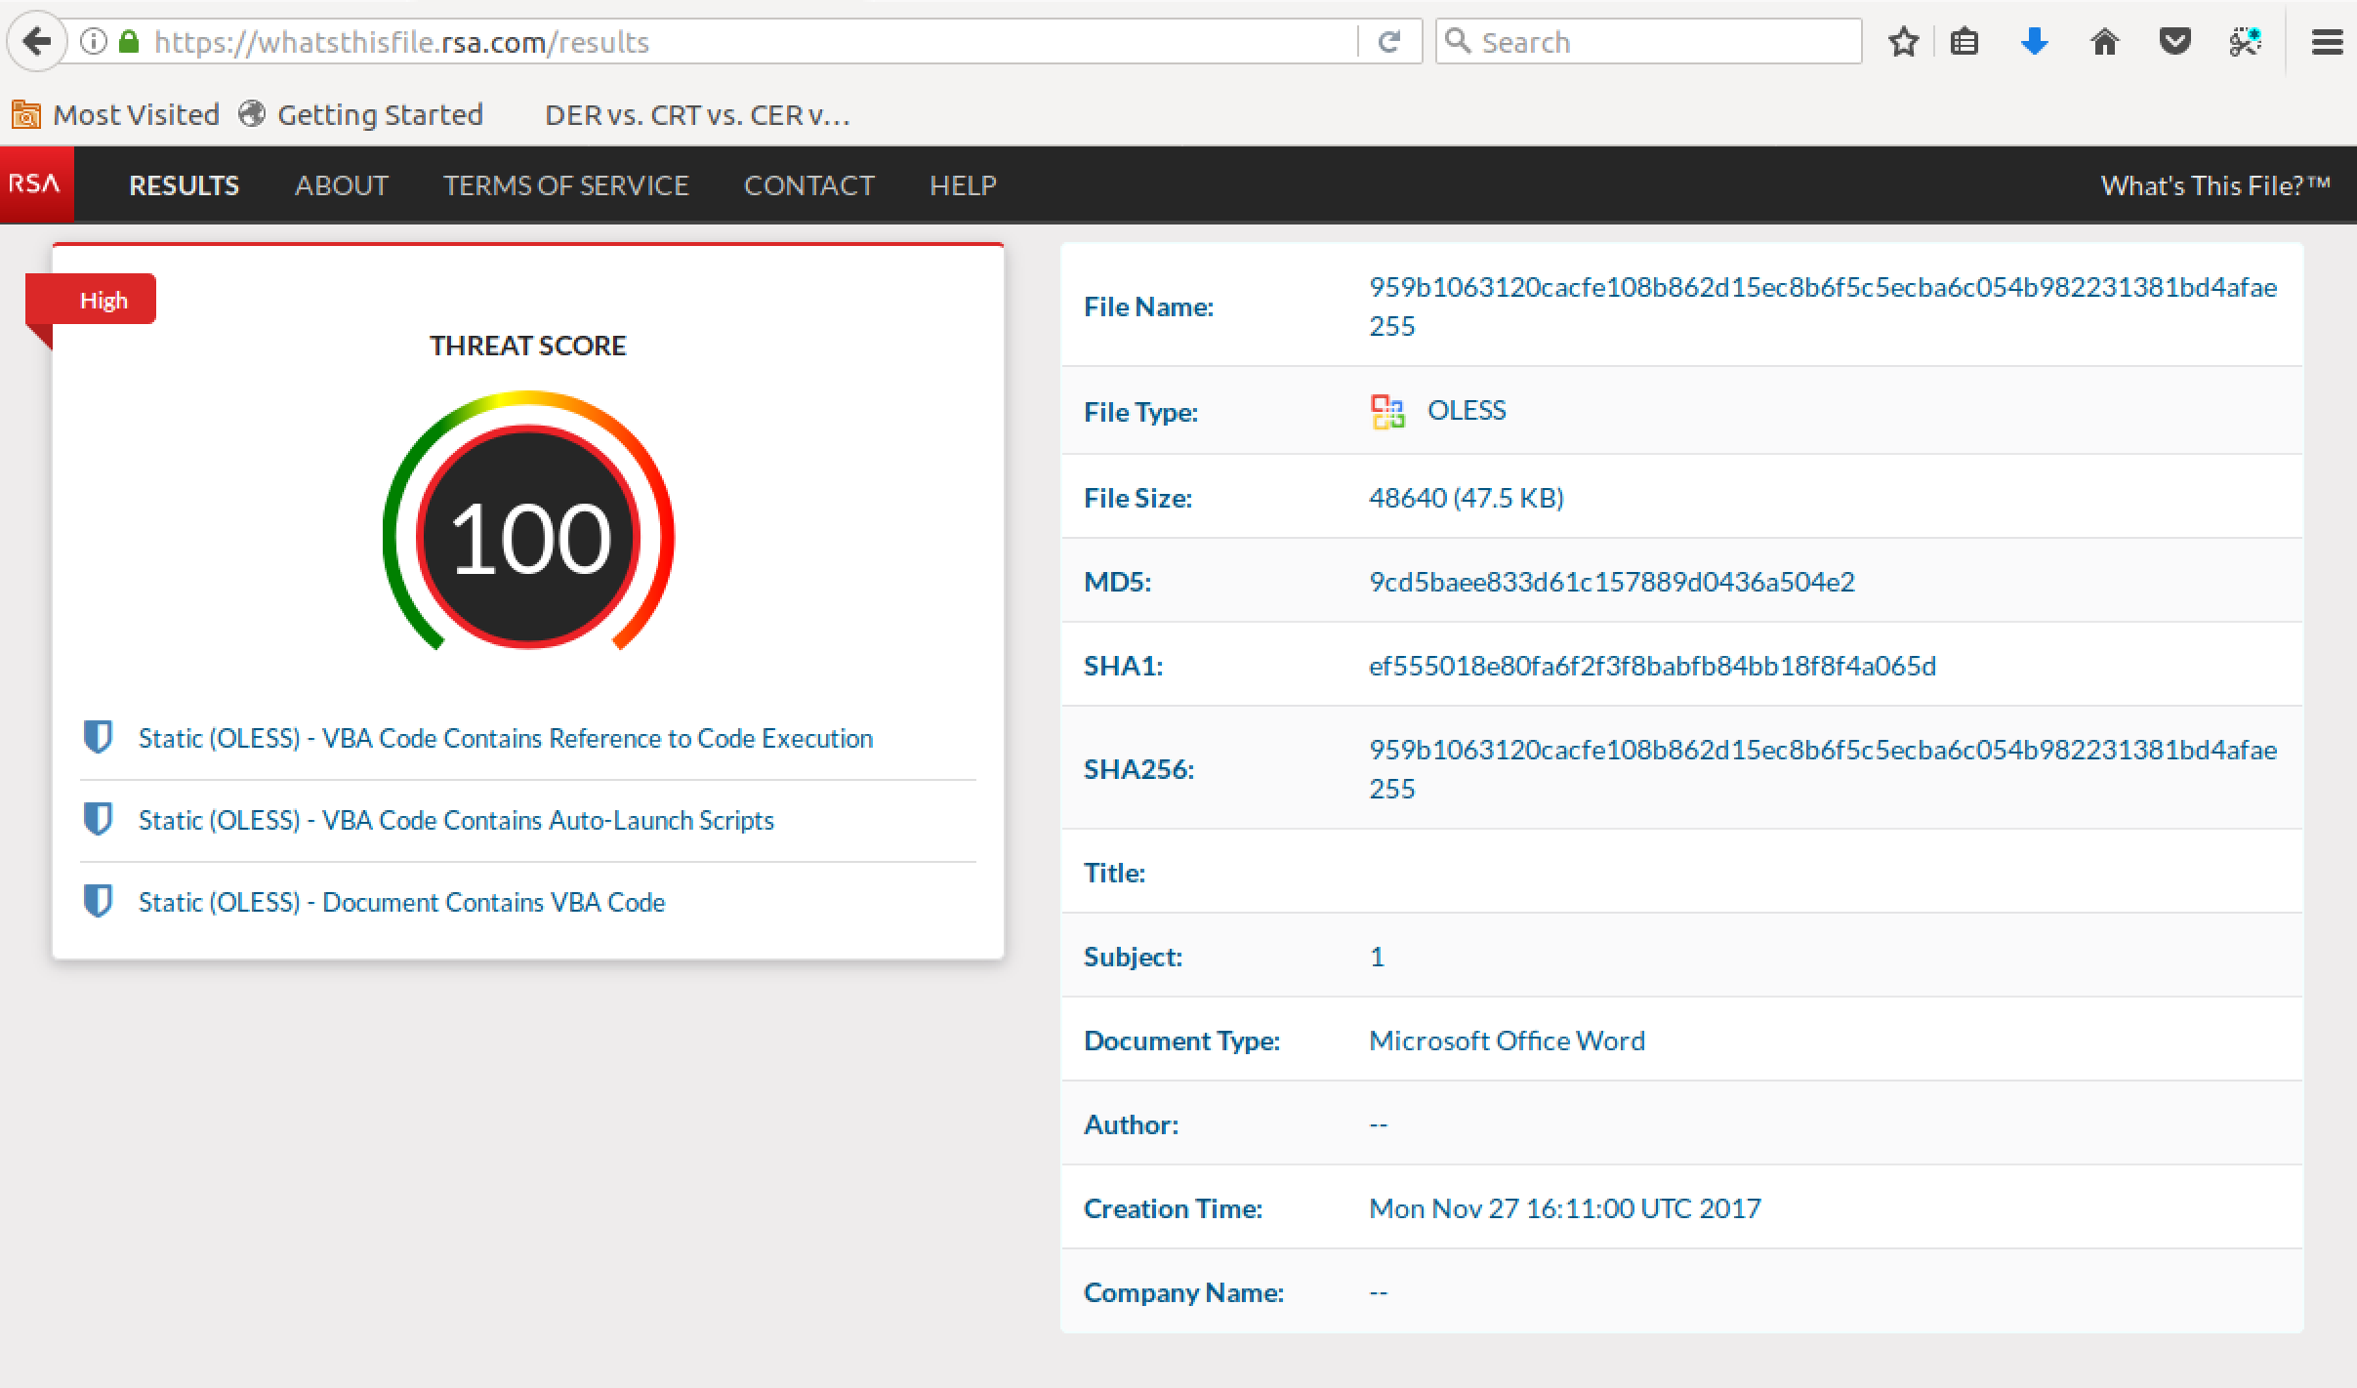Click the OLESS file type icon
The image size is (2357, 1388).
[x=1387, y=412]
